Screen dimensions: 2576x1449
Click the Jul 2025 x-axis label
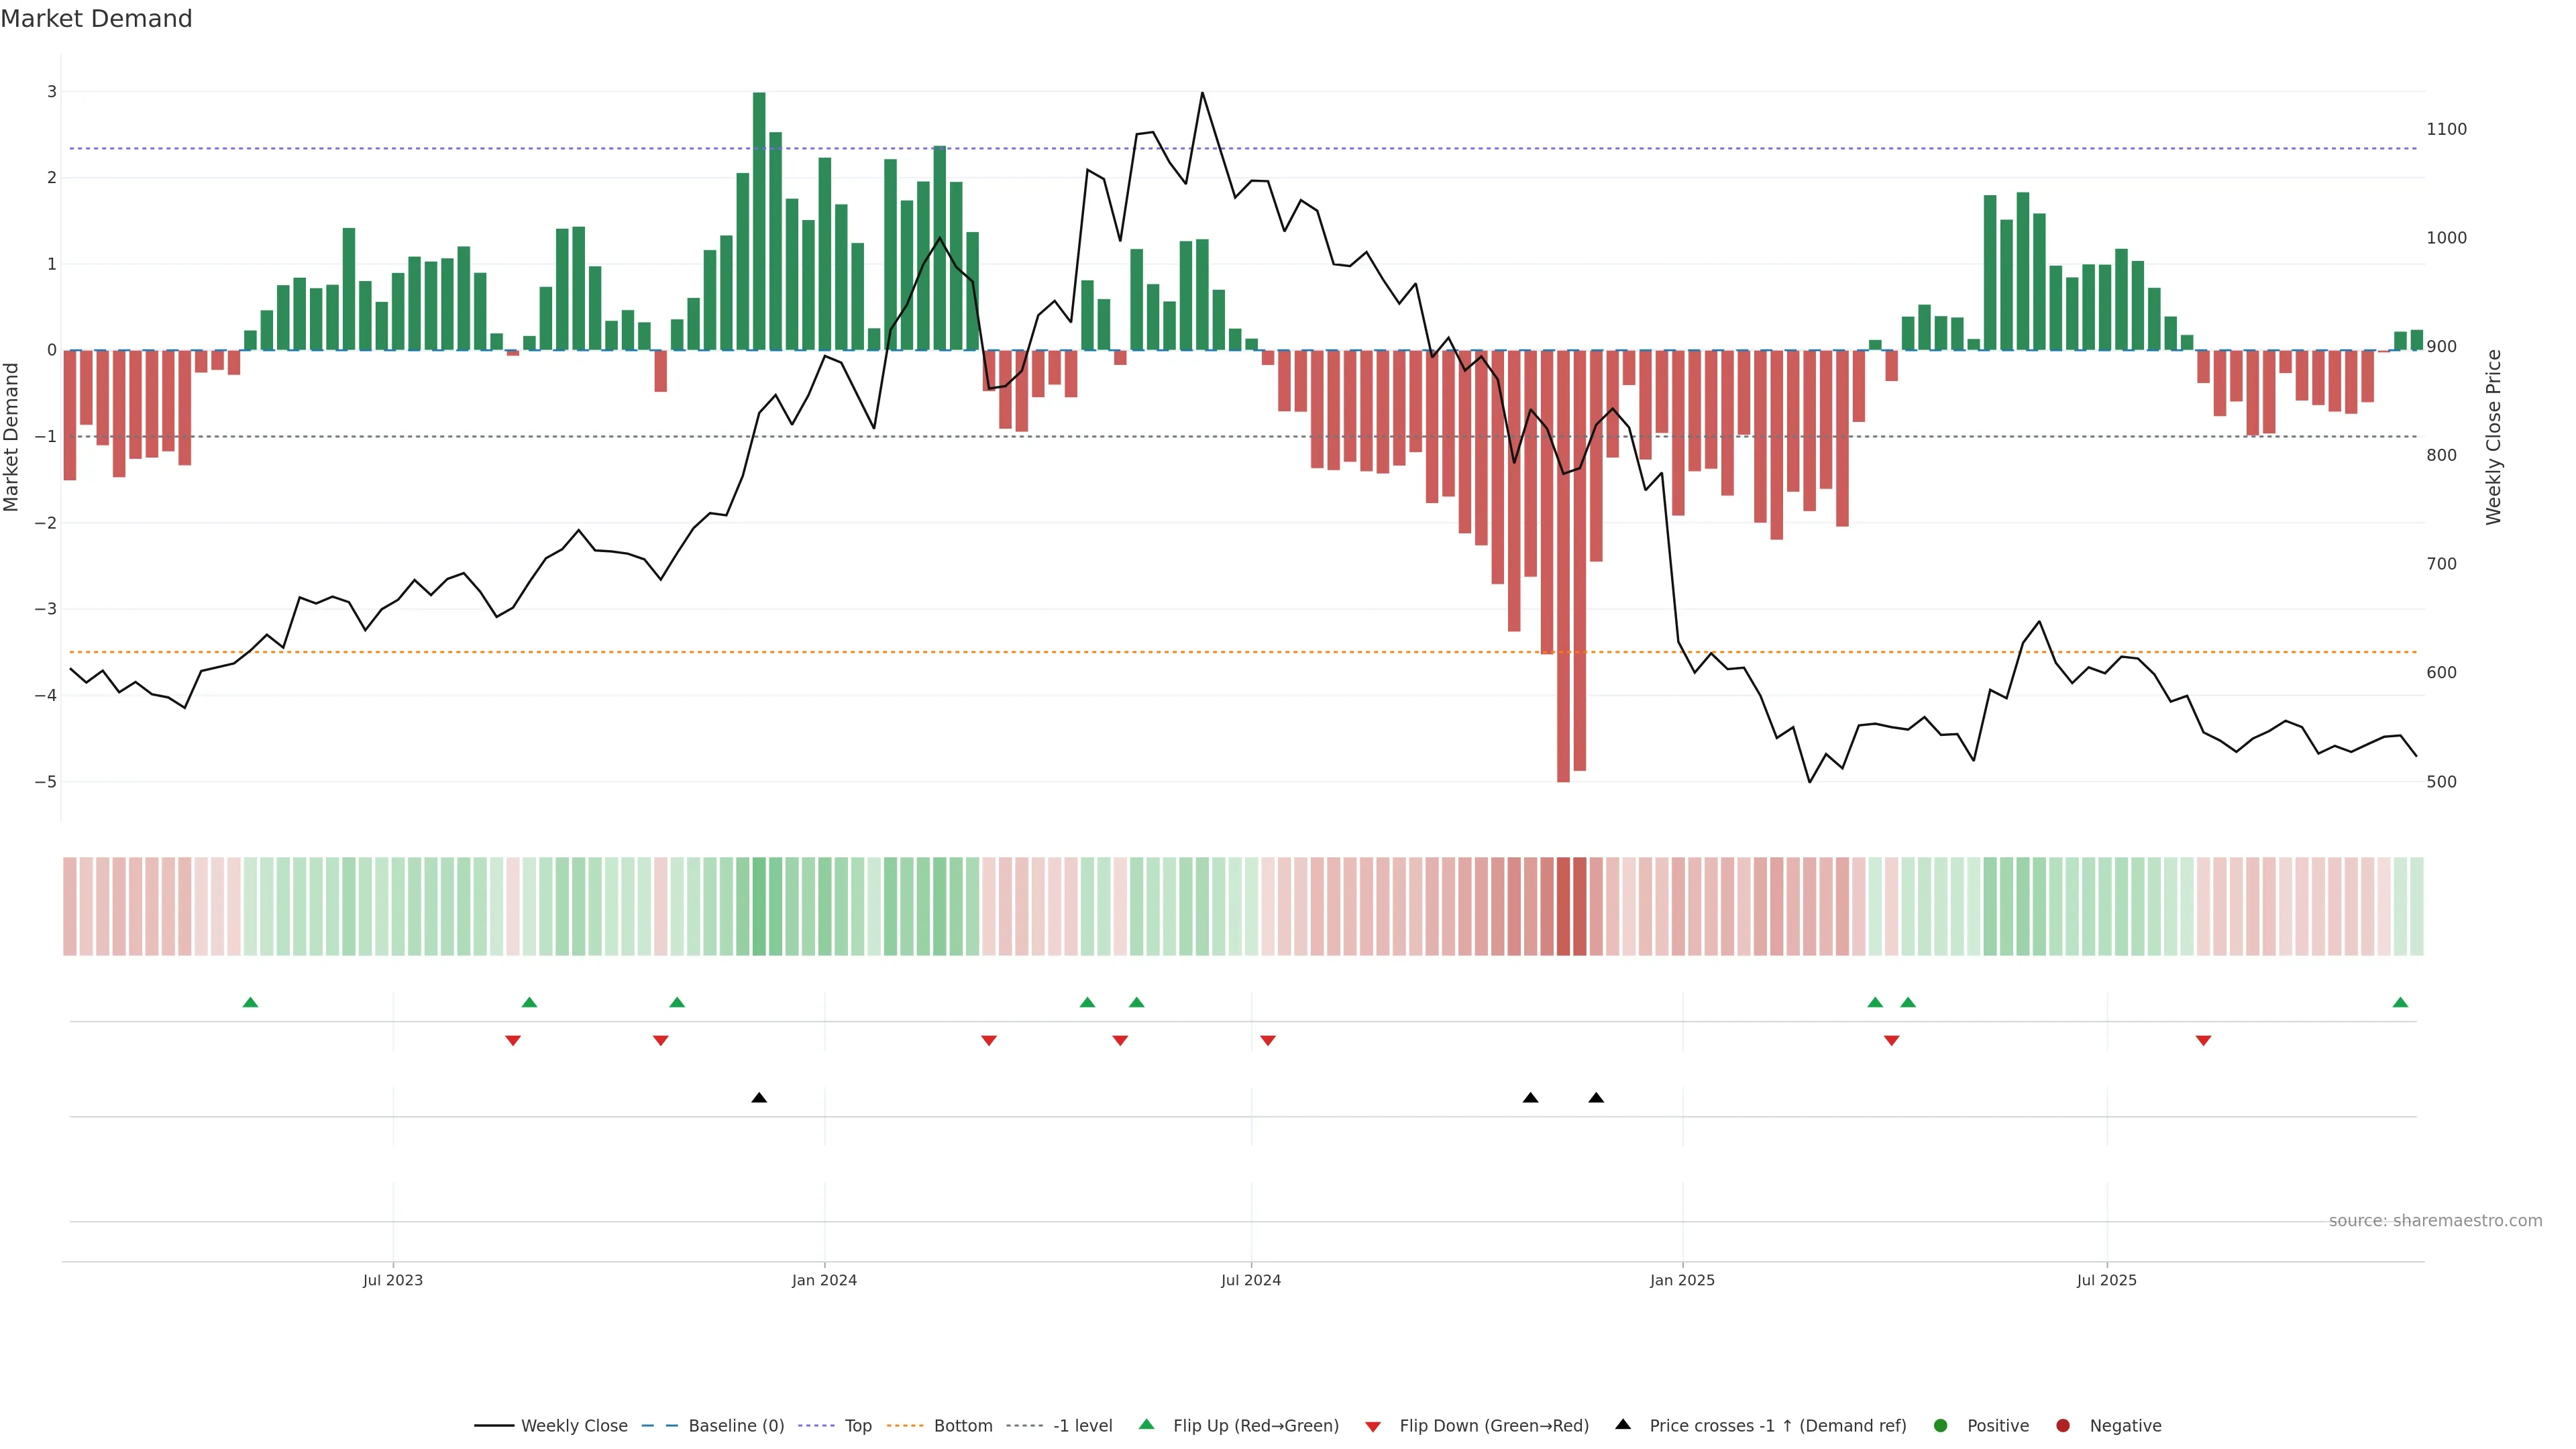[x=2106, y=1280]
